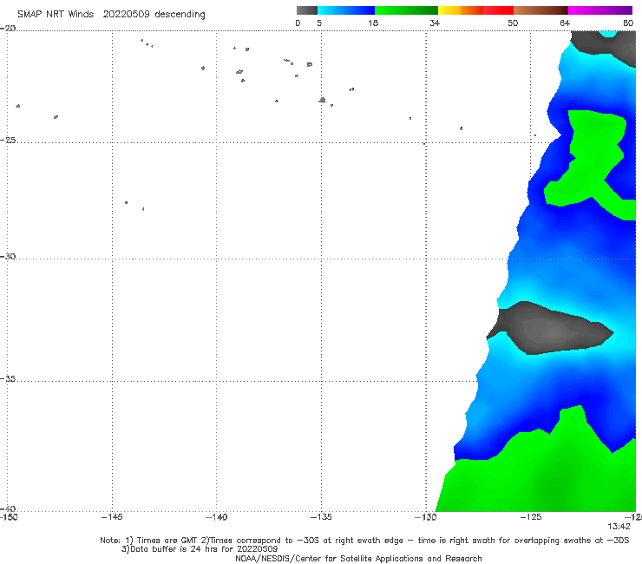Pick the brown 50-64 segment of color bar
642x564 pixels.
(x=540, y=10)
